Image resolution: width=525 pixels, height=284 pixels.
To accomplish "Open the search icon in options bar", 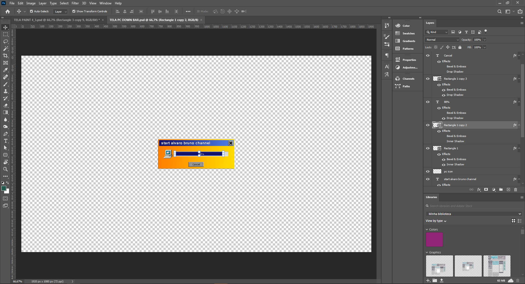I will [499, 11].
